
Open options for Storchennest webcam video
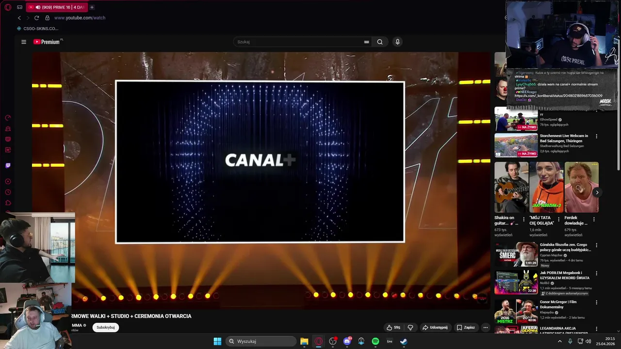(x=596, y=136)
